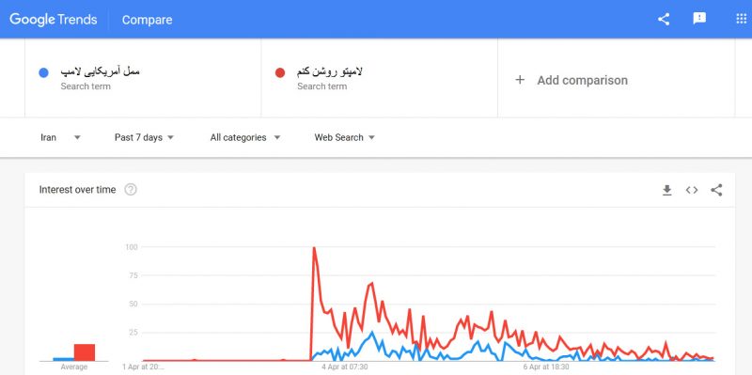Share the Interest over time chart

(x=716, y=190)
